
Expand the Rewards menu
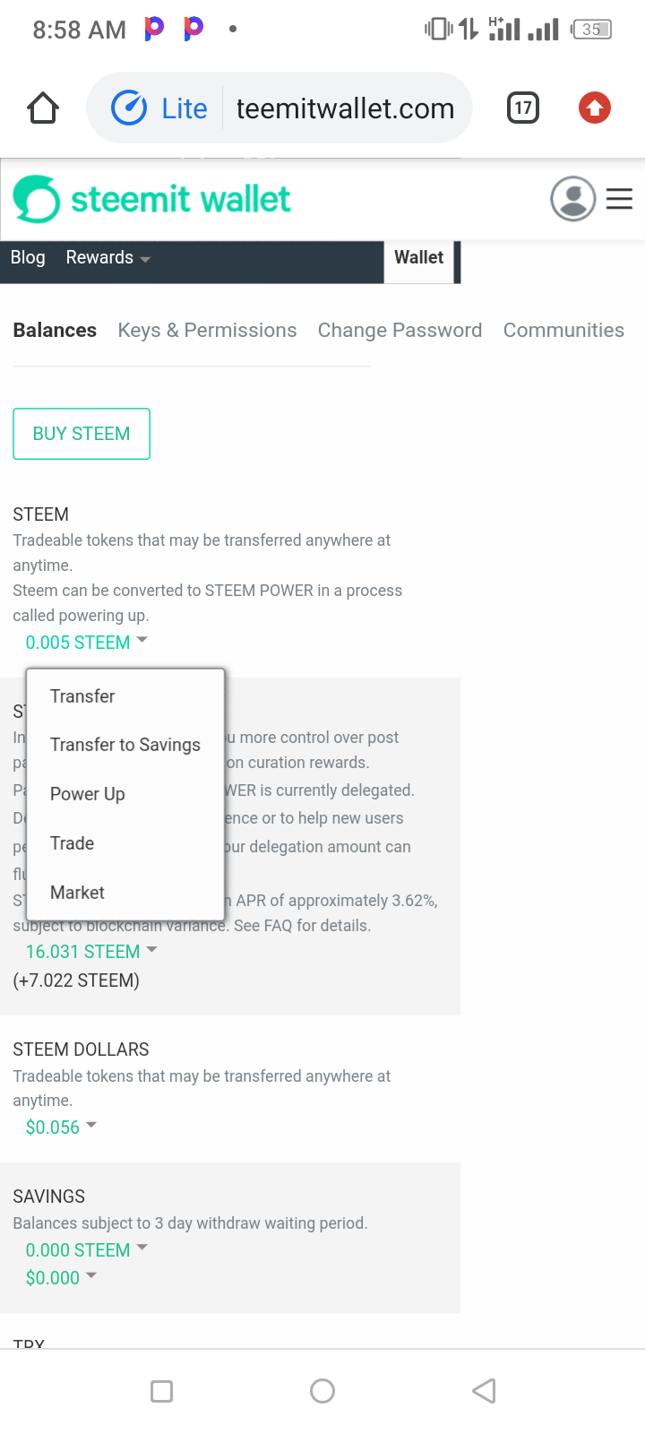tap(107, 258)
